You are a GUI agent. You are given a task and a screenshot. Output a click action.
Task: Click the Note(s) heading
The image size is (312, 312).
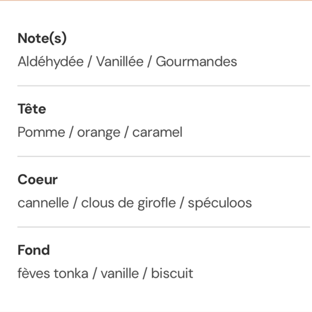tap(42, 38)
